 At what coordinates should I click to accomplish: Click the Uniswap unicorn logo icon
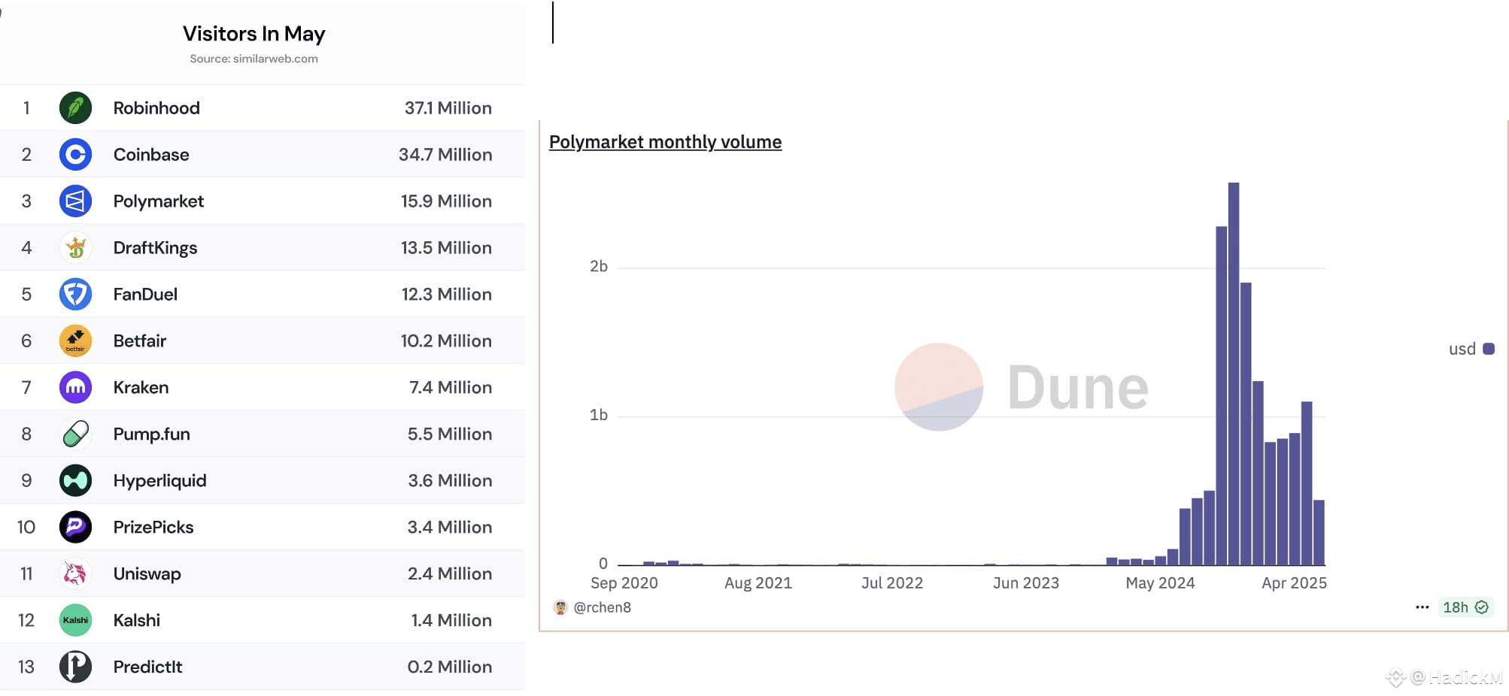pos(75,573)
